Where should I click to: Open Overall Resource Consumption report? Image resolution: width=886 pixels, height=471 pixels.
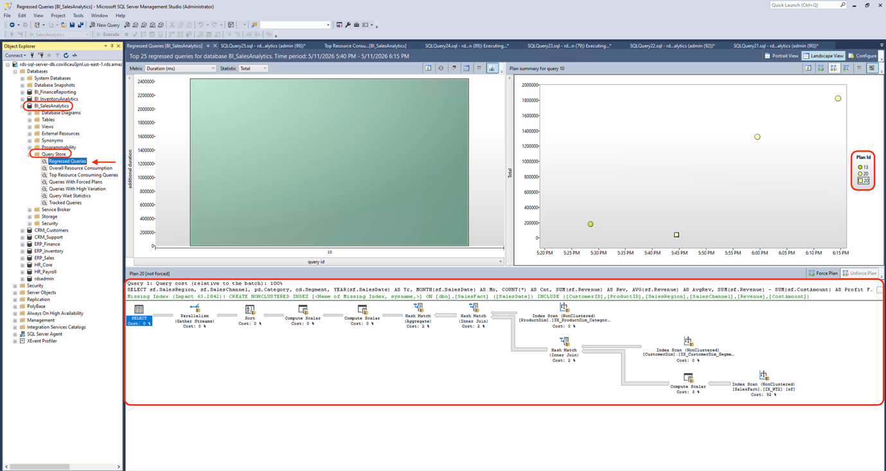click(80, 168)
